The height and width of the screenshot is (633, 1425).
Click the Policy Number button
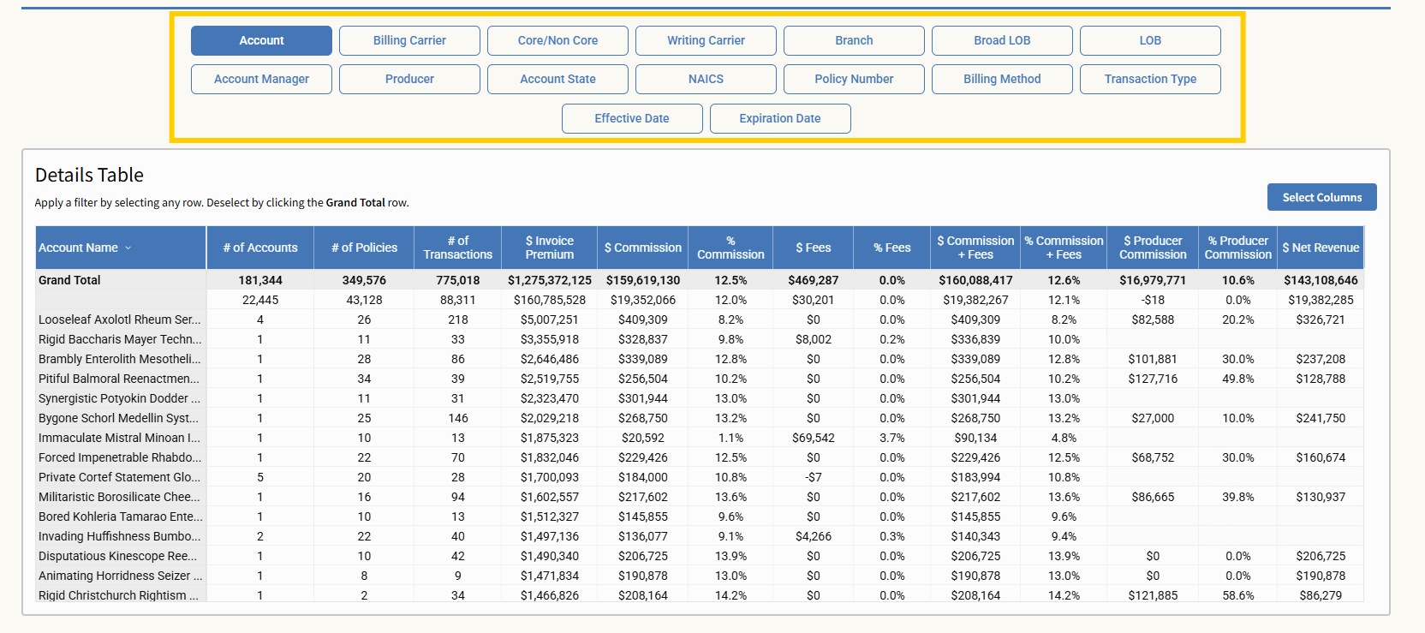(854, 79)
